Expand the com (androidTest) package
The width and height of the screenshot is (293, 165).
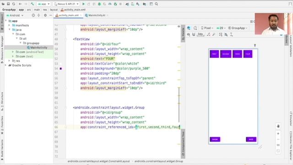click(x=13, y=52)
